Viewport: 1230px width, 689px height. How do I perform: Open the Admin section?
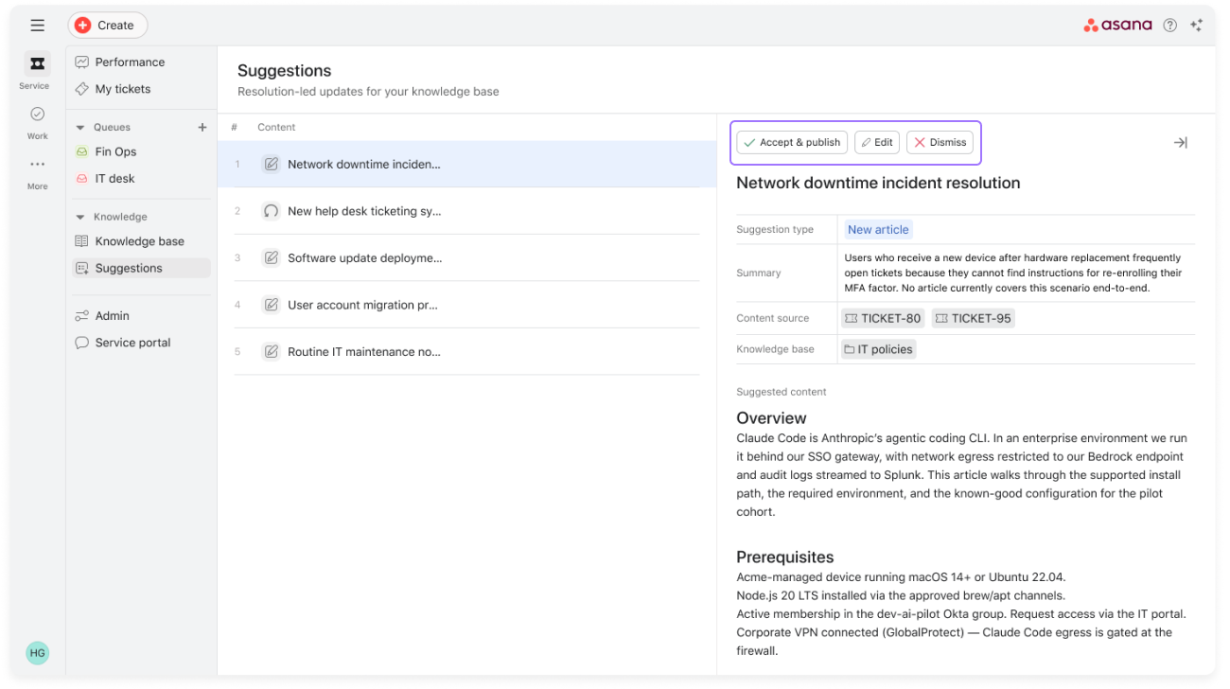141,316
